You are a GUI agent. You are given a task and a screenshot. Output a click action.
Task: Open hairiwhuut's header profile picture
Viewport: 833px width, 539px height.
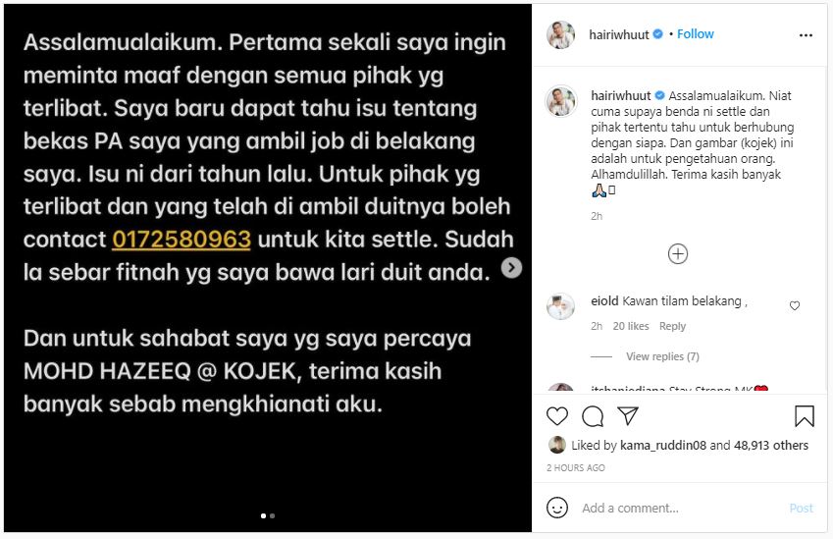click(x=560, y=35)
